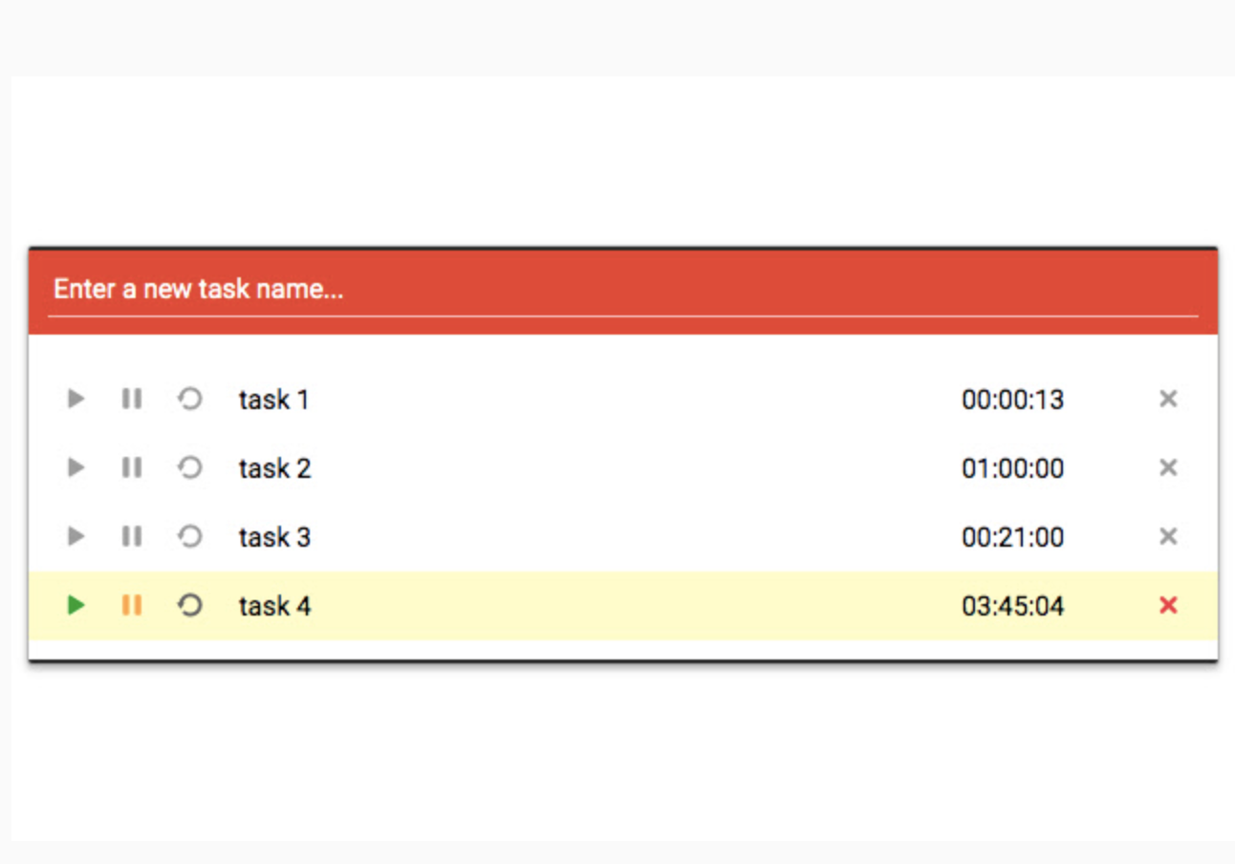The height and width of the screenshot is (864, 1235).
Task: Delete task 1 with the X icon
Action: tap(1167, 399)
